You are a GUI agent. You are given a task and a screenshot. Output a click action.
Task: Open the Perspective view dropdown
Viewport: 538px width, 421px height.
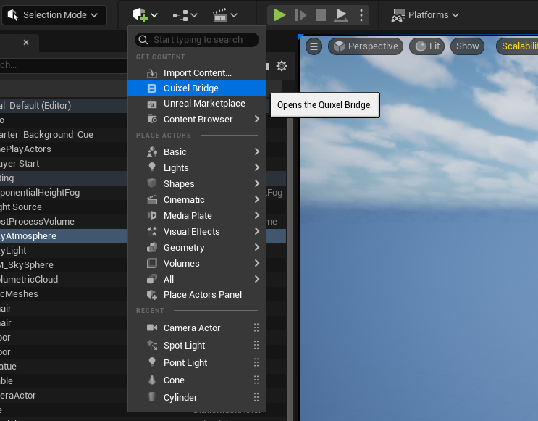click(366, 46)
